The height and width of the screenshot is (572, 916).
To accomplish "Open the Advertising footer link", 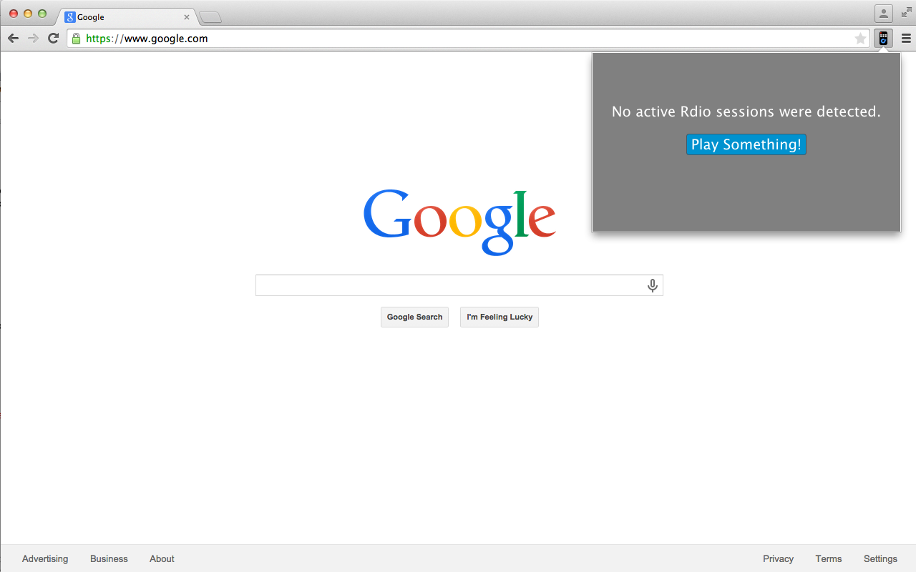I will click(45, 559).
